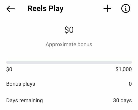Click the Reels Play page title
The image size is (138, 110).
[x=45, y=9]
